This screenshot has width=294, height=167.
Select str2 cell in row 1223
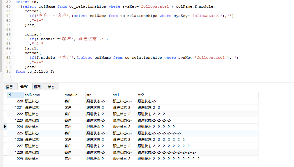(x=198, y=120)
